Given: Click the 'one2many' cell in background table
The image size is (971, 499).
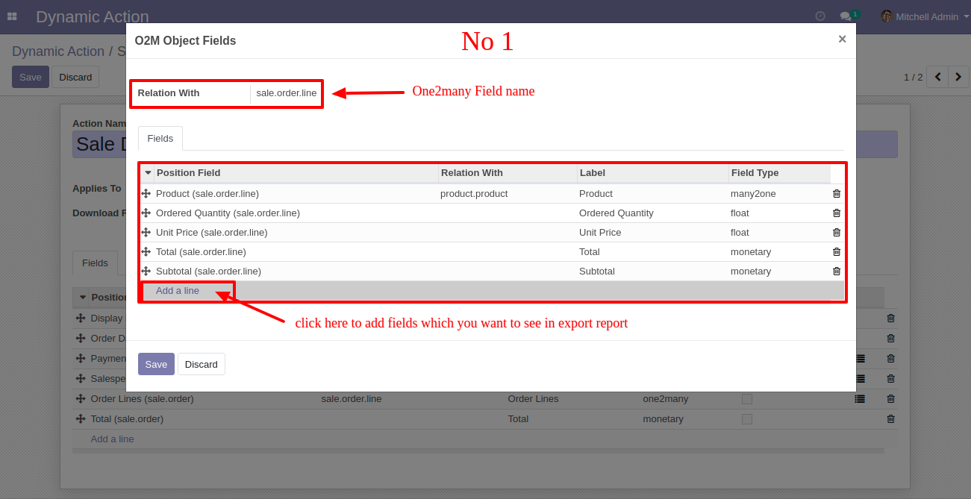Looking at the screenshot, I should pos(666,399).
